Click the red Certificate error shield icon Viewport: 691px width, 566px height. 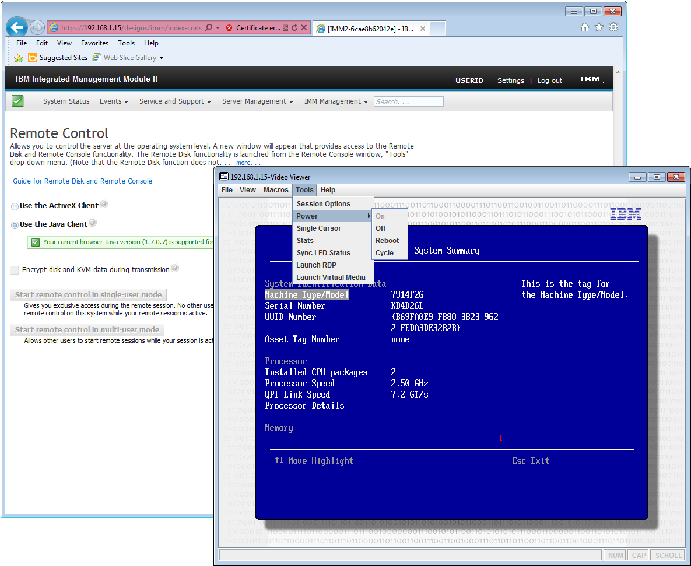[x=229, y=28]
